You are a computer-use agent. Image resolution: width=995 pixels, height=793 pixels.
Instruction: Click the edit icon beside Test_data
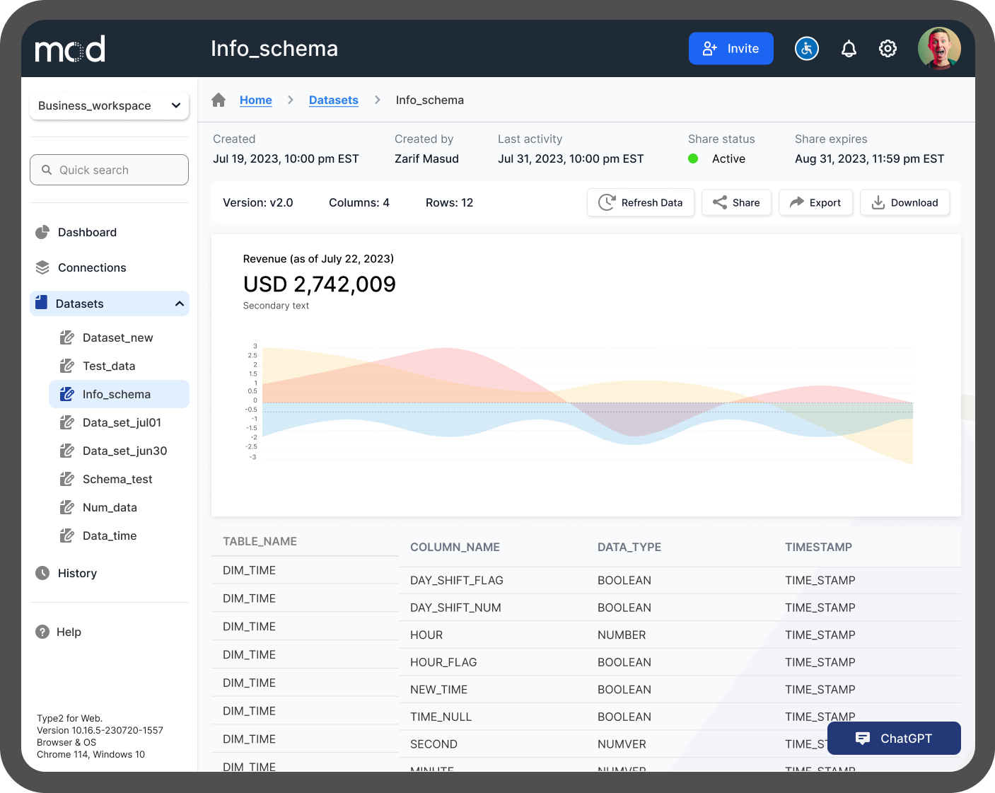click(x=67, y=366)
